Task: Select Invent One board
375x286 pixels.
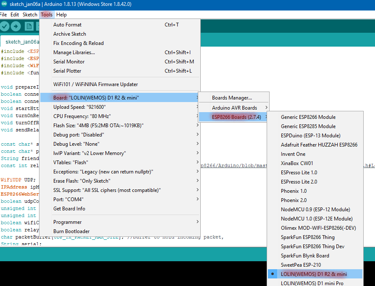Action: point(315,154)
